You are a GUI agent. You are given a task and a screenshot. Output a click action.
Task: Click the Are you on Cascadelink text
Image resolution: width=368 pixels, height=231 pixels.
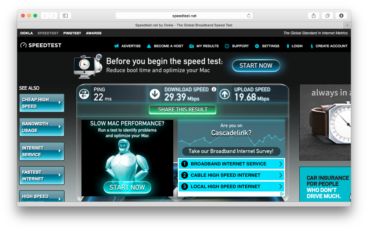tap(231, 129)
